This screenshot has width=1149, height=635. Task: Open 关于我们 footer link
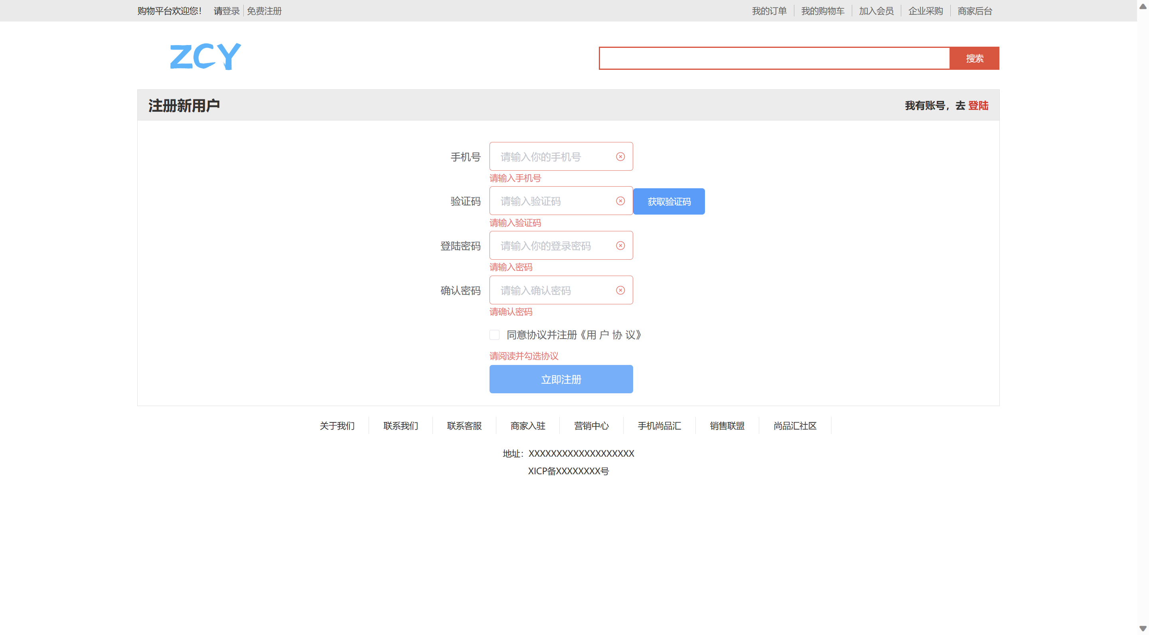coord(337,426)
